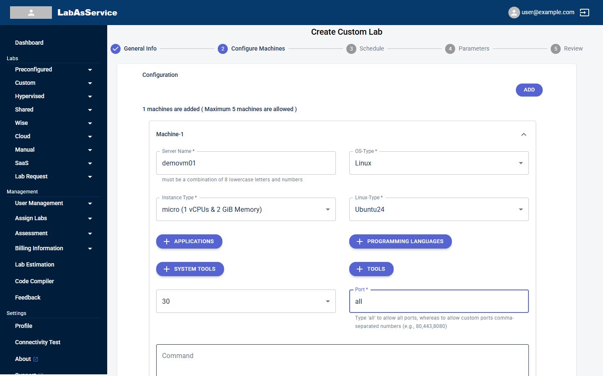The height and width of the screenshot is (376, 603).
Task: Open the Feedback page
Action: click(x=28, y=297)
